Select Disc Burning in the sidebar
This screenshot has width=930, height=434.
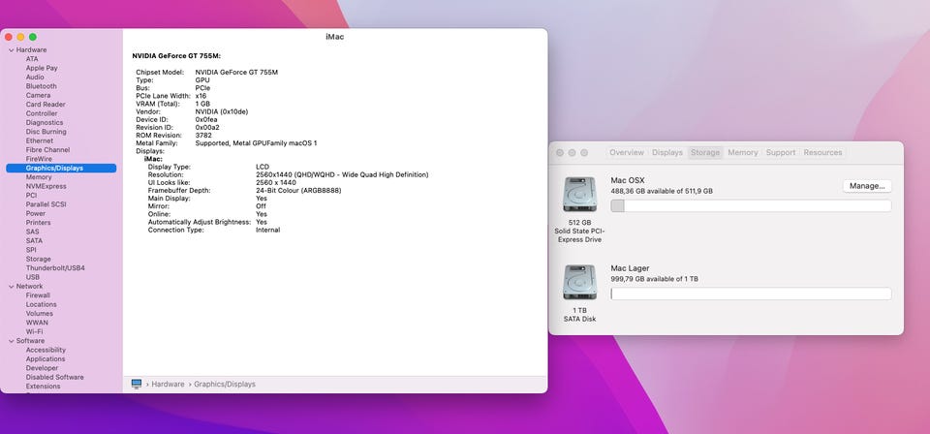[x=46, y=132]
